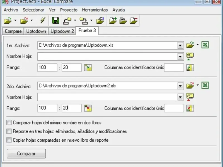Open second Nombre Hoja dropdown list
The width and height of the screenshot is (223, 167).
(180, 97)
